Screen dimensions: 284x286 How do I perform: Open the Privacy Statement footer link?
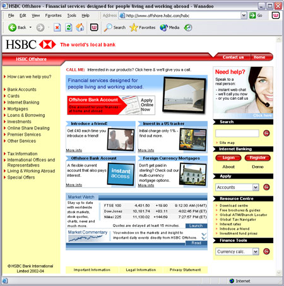point(185,270)
